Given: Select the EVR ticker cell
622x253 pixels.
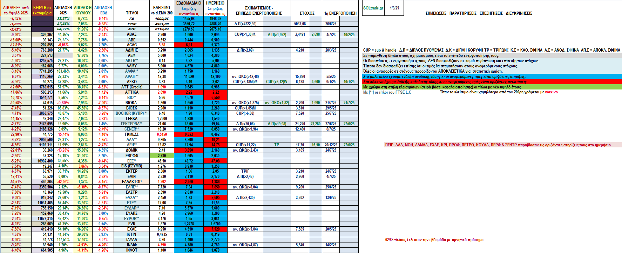Looking at the screenshot, I should [x=132, y=224].
